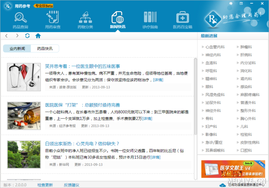Refresh the news page
Image resolution: width=269 pixels, height=188 pixels.
click(x=27, y=36)
